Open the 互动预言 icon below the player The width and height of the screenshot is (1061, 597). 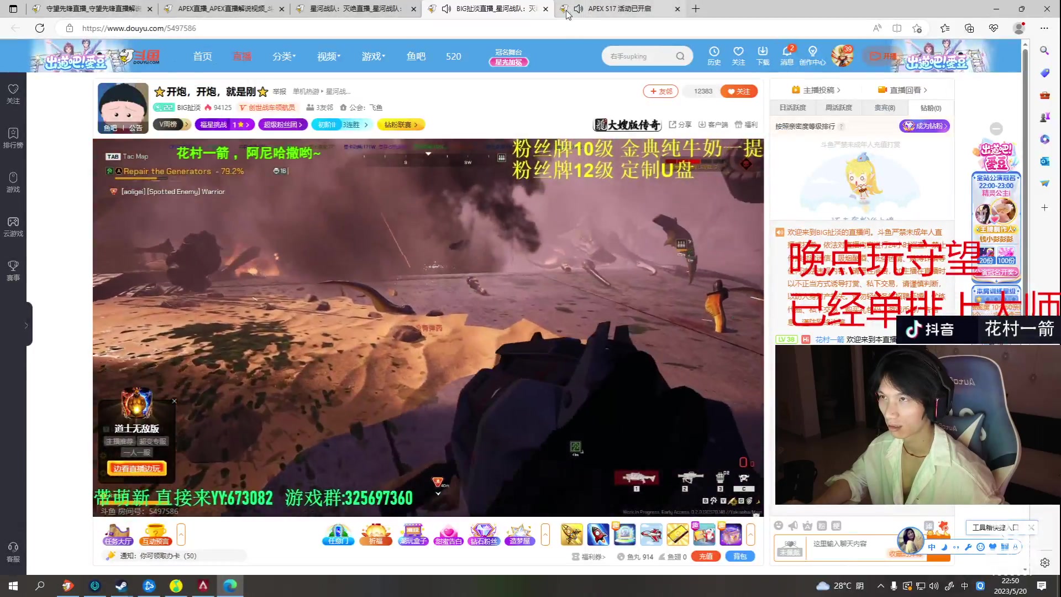(155, 535)
